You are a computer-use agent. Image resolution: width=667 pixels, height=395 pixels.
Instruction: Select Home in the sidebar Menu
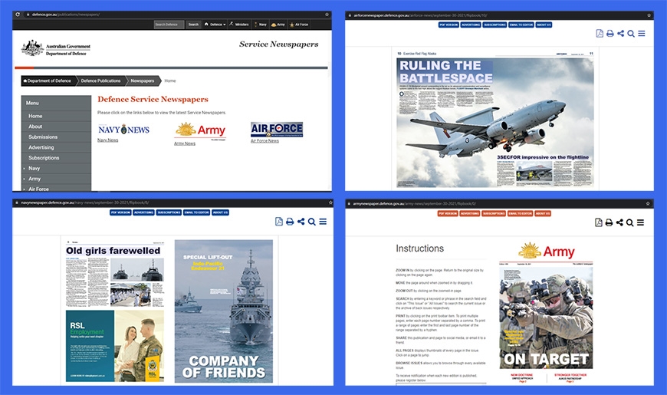click(56, 116)
